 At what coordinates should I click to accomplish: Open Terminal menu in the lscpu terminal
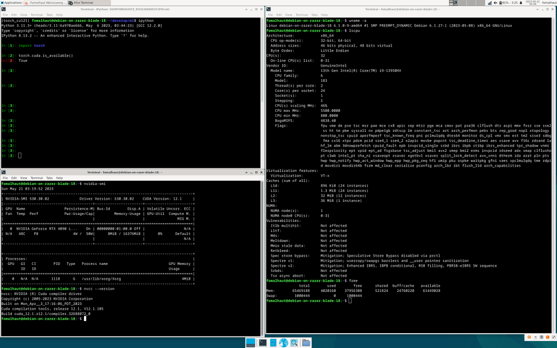point(302,15)
